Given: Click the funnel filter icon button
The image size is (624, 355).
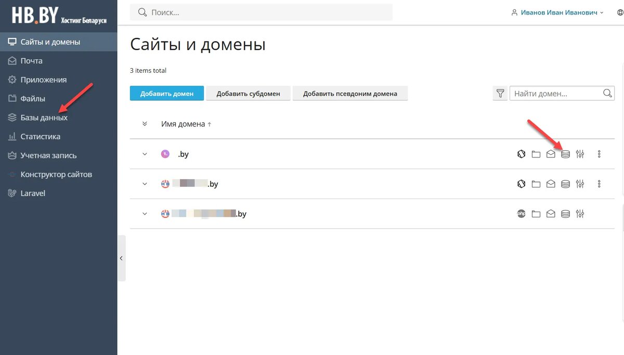Looking at the screenshot, I should 500,94.
